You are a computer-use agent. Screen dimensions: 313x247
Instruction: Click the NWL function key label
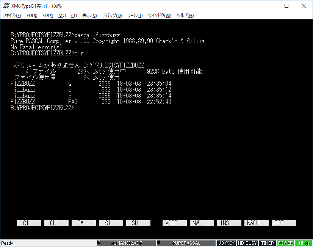[x=202, y=223]
